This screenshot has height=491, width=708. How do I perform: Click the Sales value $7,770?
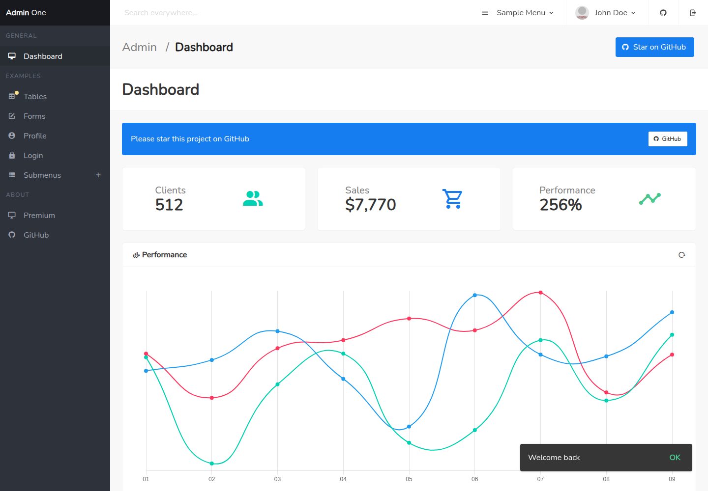371,205
